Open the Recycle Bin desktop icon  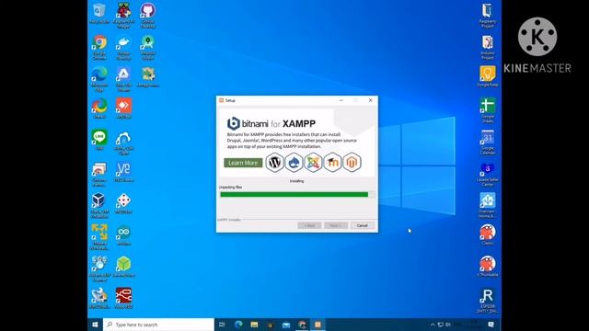(x=99, y=10)
